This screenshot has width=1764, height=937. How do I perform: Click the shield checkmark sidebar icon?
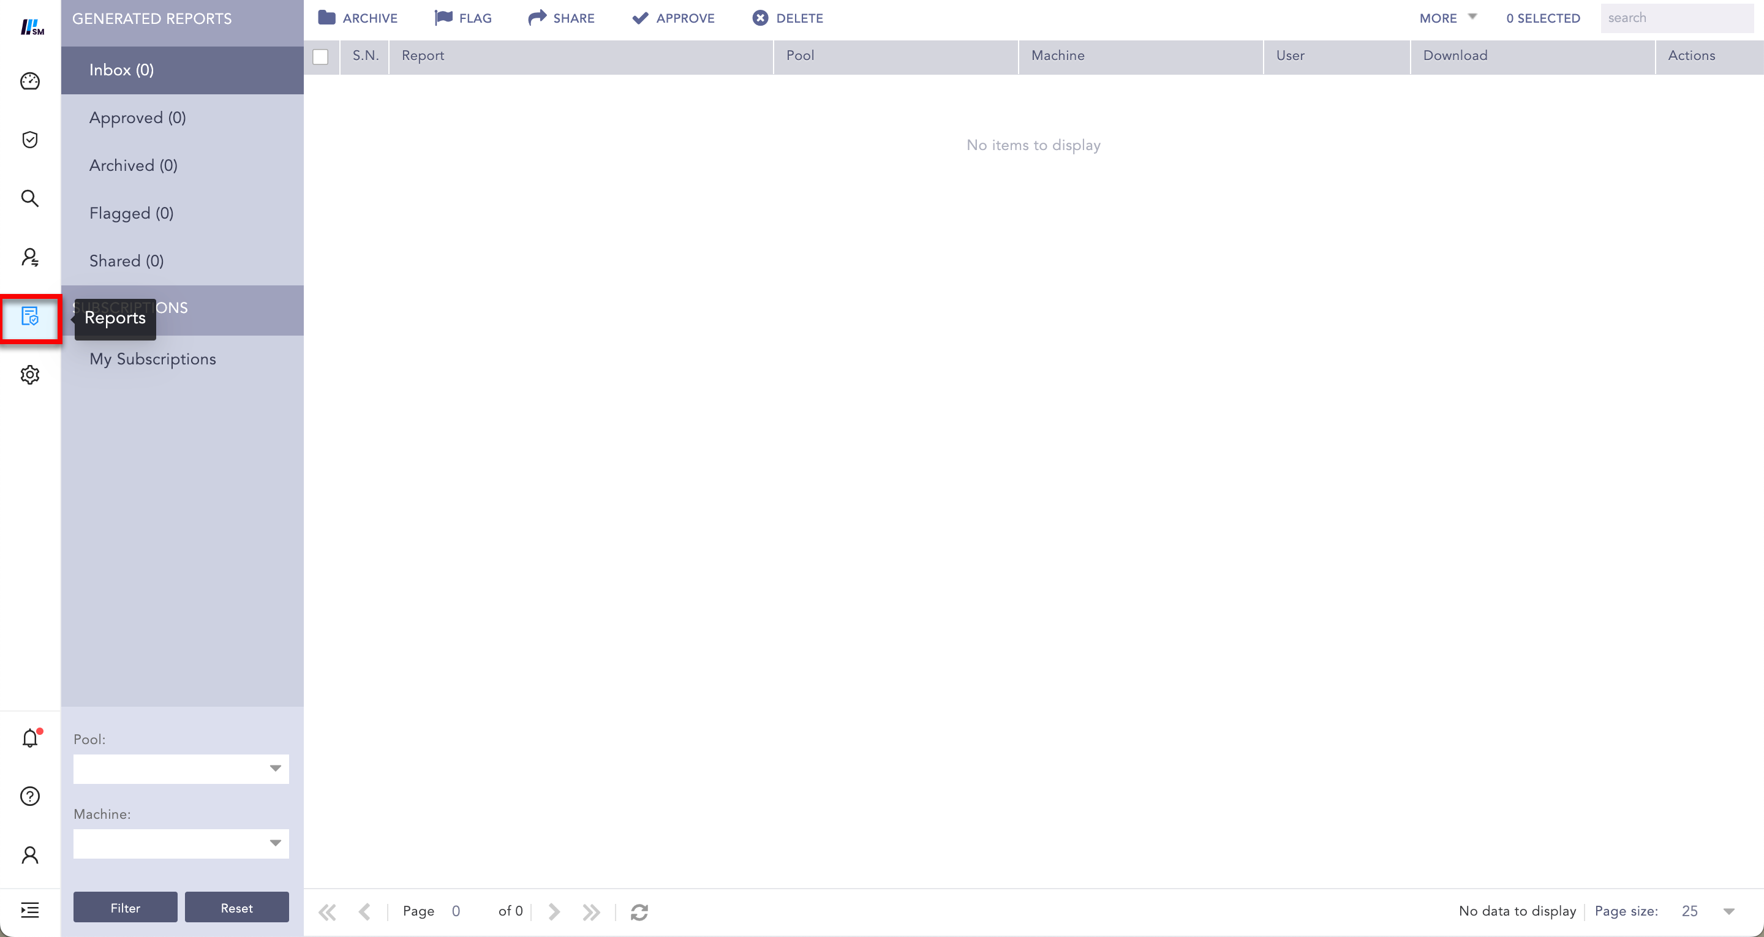pos(30,140)
